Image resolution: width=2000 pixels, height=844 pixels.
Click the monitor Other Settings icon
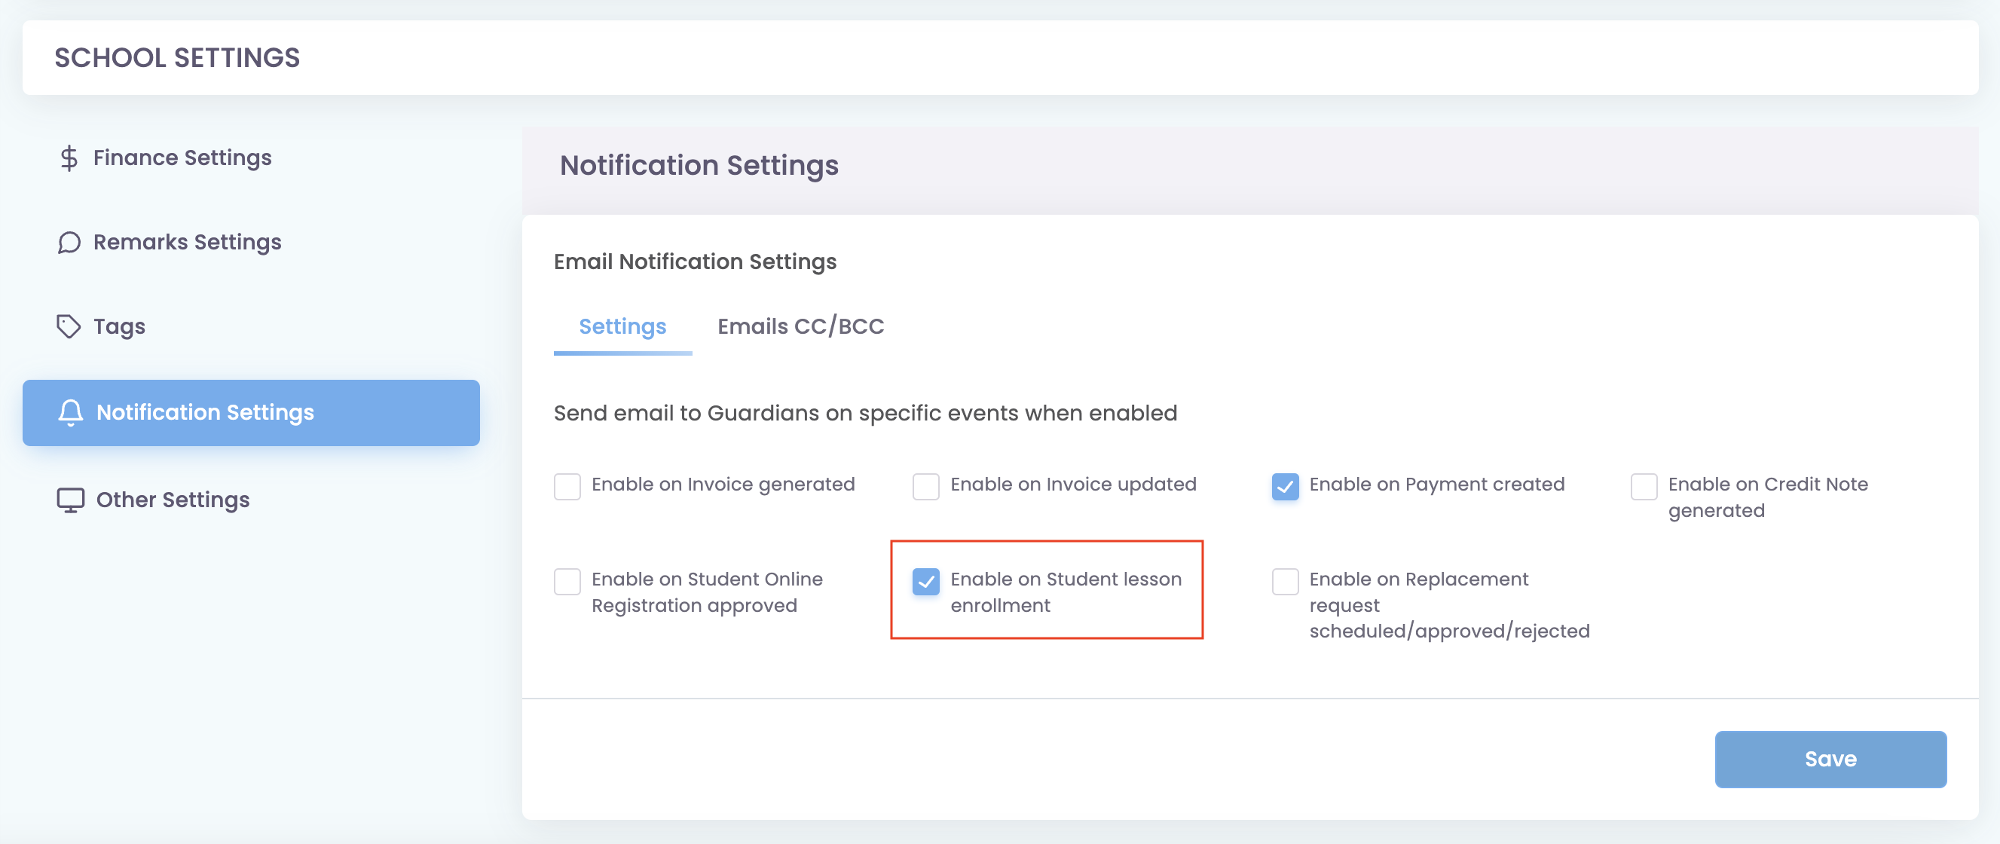click(x=71, y=500)
